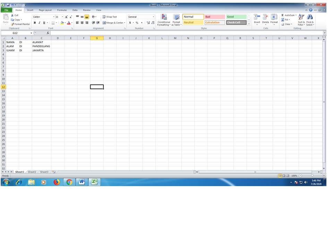Screen dimensions: 333x250
Task: Increase Decimal places
Action: 148,23
